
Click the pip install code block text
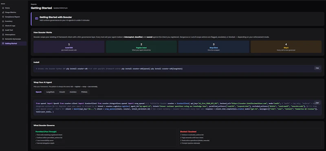click(109, 69)
